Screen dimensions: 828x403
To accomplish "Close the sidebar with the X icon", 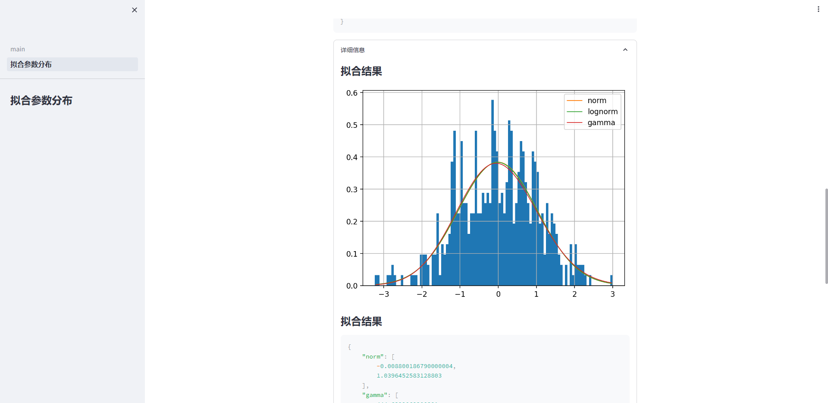I will point(135,10).
